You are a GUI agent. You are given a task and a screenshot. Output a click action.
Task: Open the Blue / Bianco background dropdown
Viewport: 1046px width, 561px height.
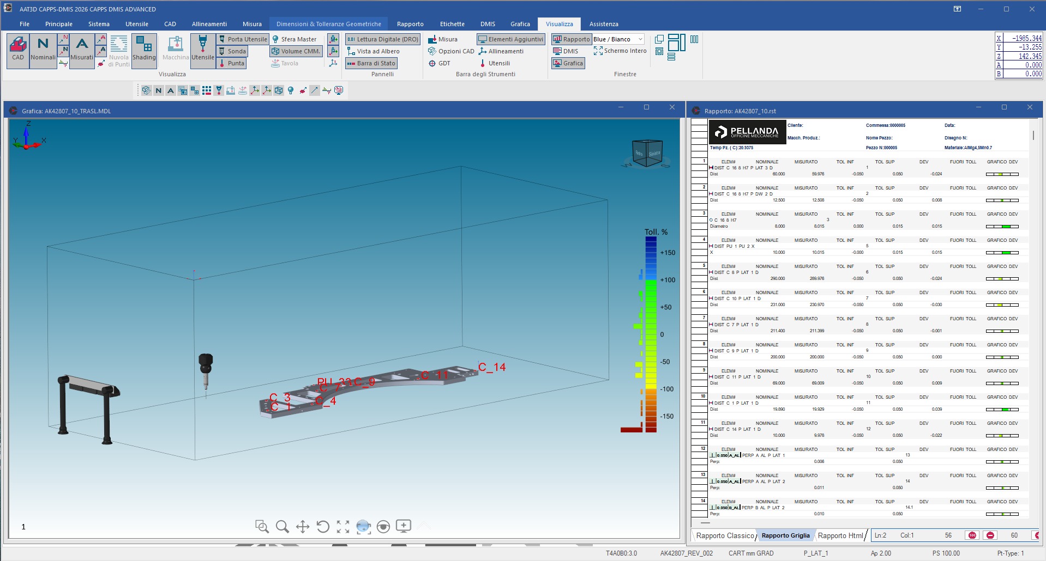coord(618,39)
